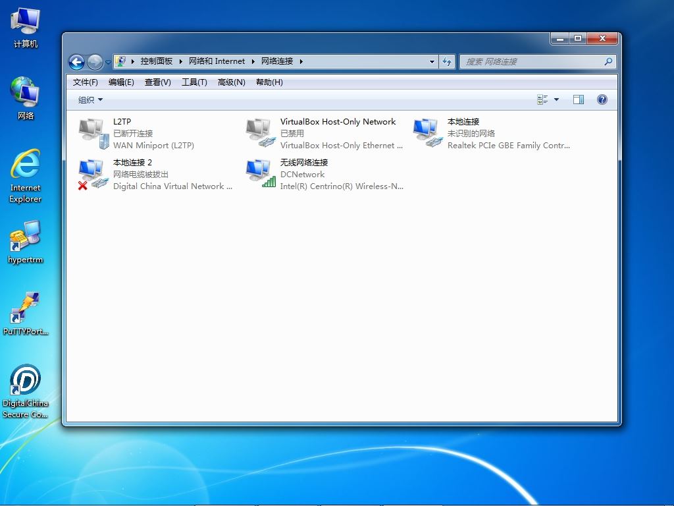Select the L2TP connection icon

93,133
